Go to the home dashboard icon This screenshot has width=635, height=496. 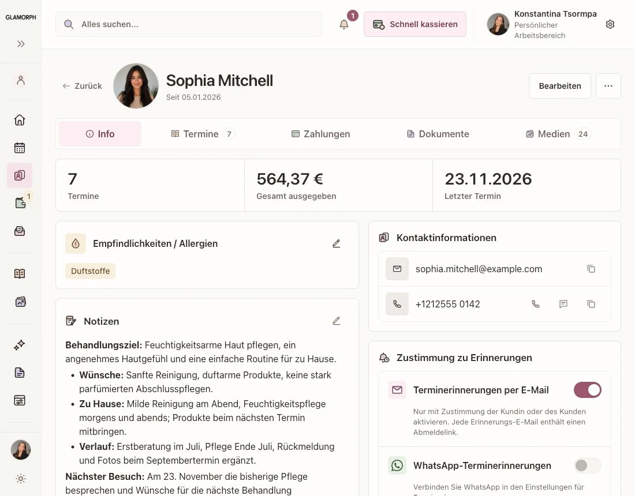(x=20, y=120)
